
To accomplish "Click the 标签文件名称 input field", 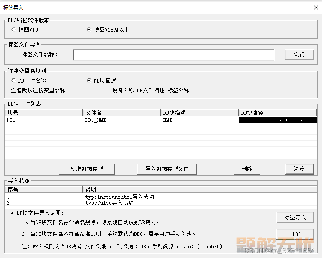I will click(x=173, y=55).
